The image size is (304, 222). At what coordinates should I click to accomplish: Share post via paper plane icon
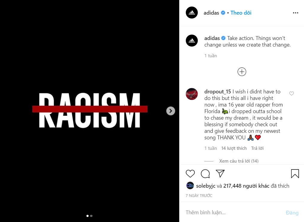(220, 173)
